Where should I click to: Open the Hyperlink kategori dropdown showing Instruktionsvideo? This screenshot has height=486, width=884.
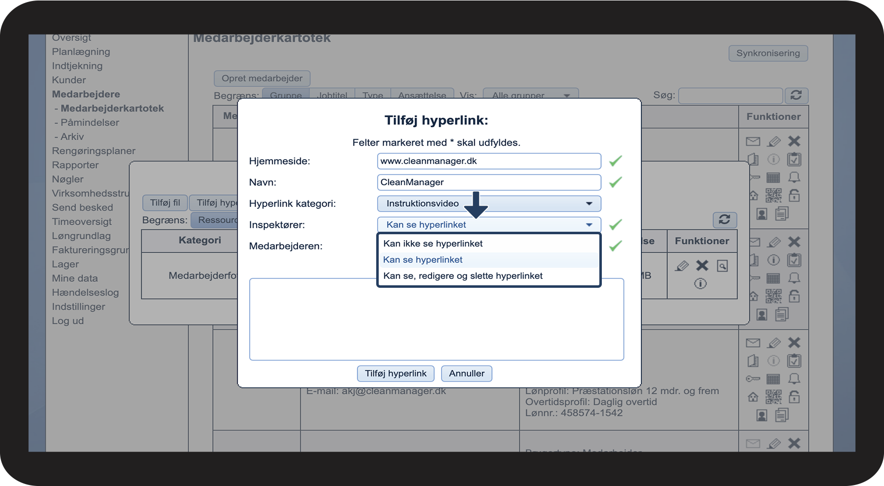tap(489, 203)
